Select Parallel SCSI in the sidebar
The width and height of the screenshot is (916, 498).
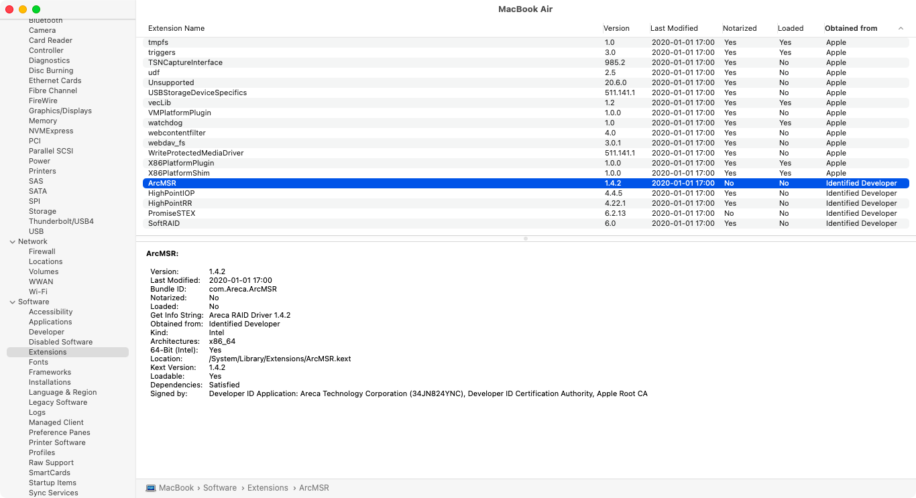pos(51,151)
